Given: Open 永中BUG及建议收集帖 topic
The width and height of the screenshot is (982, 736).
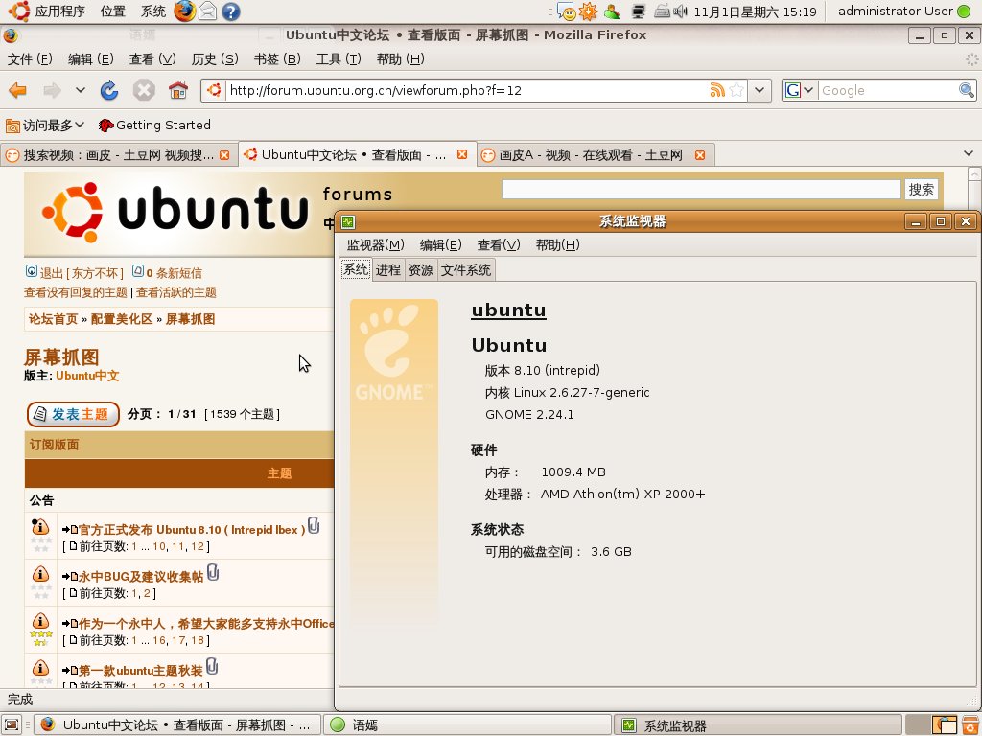Looking at the screenshot, I should (x=141, y=576).
